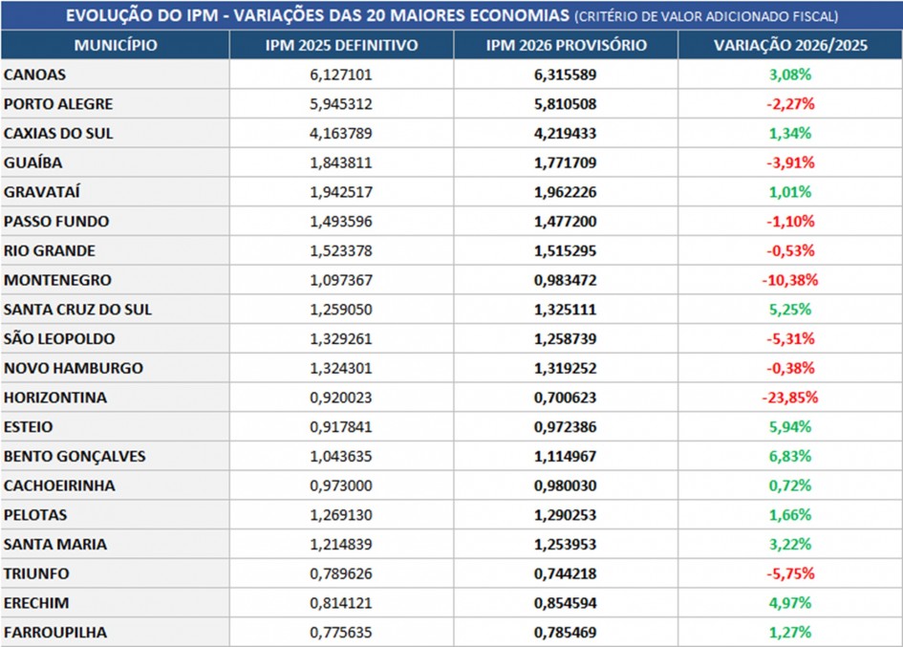This screenshot has width=903, height=647.
Task: Select Horizontina's -23,85% variation cell
Action: 790,398
